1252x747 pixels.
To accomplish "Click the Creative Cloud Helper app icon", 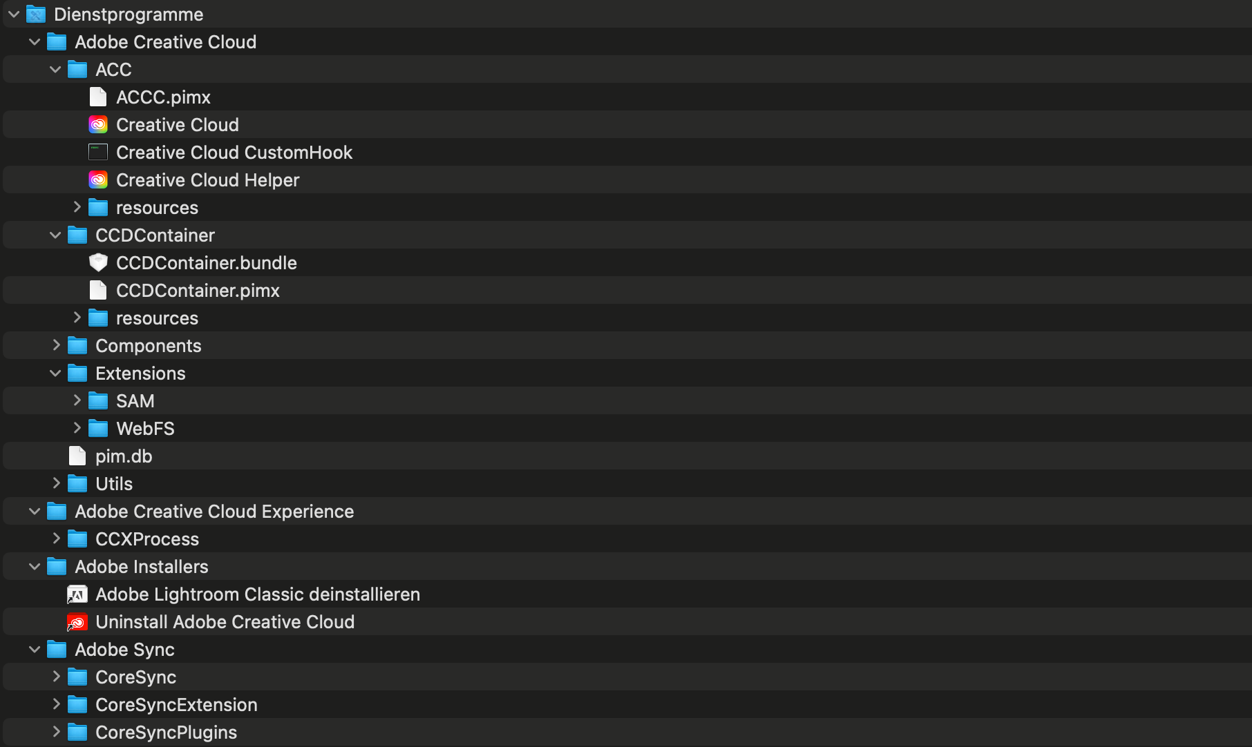I will (98, 180).
